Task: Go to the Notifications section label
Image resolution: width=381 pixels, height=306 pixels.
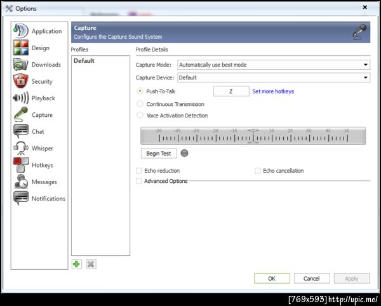Action: [x=48, y=199]
